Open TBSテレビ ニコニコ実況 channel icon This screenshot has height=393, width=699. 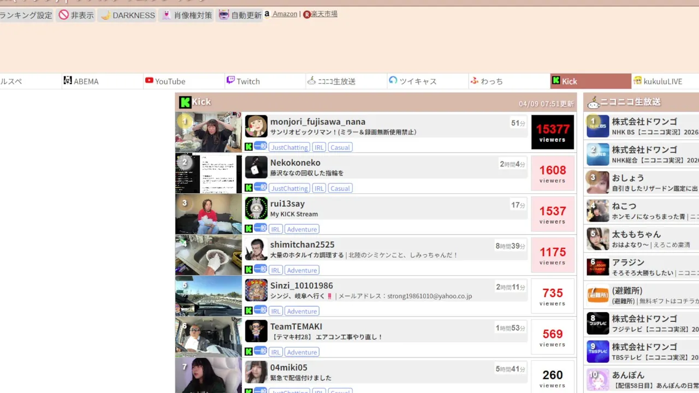click(597, 352)
